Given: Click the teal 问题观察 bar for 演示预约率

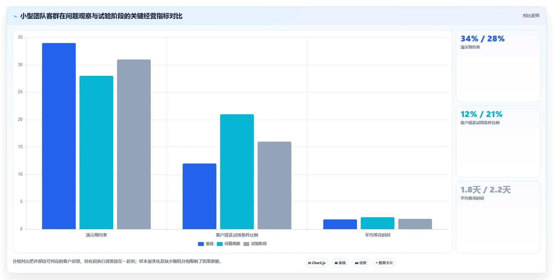Looking at the screenshot, I should pos(96,152).
